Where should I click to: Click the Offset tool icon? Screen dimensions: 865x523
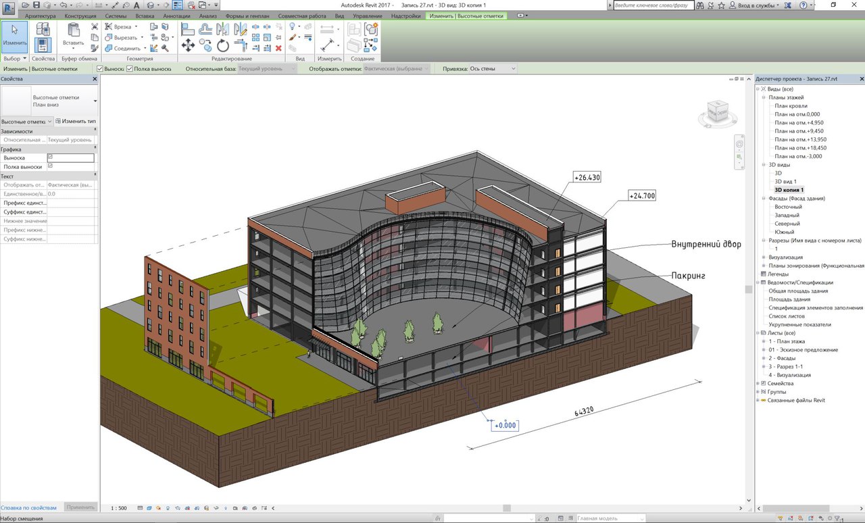click(205, 28)
